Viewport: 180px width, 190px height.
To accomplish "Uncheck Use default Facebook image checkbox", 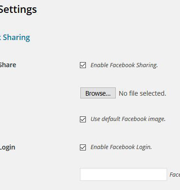I will pyautogui.click(x=83, y=119).
